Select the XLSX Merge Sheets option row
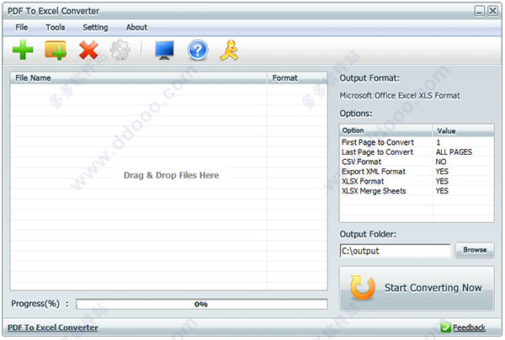The height and width of the screenshot is (340, 505). pos(417,190)
